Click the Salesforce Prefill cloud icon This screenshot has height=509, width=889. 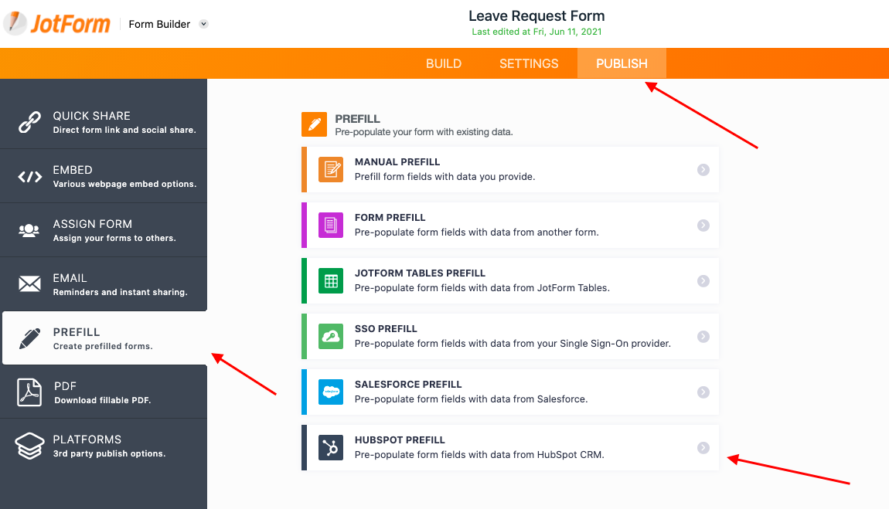(331, 392)
